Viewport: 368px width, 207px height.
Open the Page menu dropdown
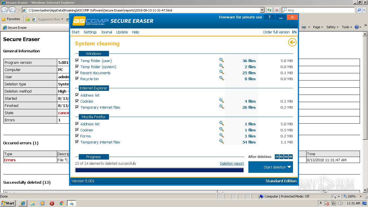click(318, 27)
